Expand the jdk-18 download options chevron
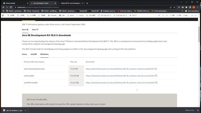The height and width of the screenshot is (113, 201). tap(25, 110)
